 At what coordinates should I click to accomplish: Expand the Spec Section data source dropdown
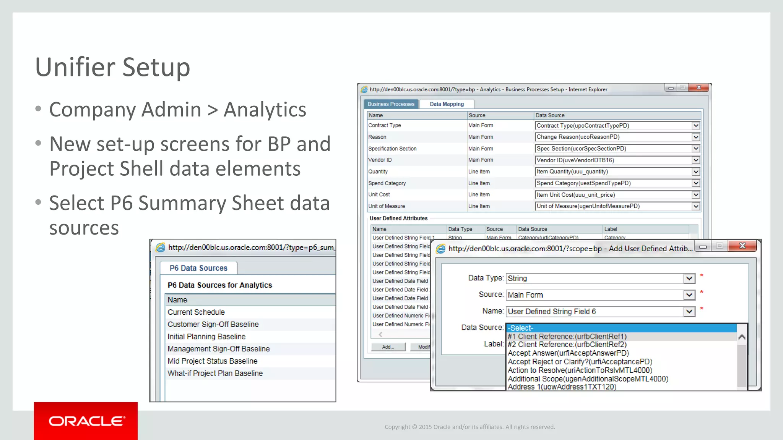point(695,149)
